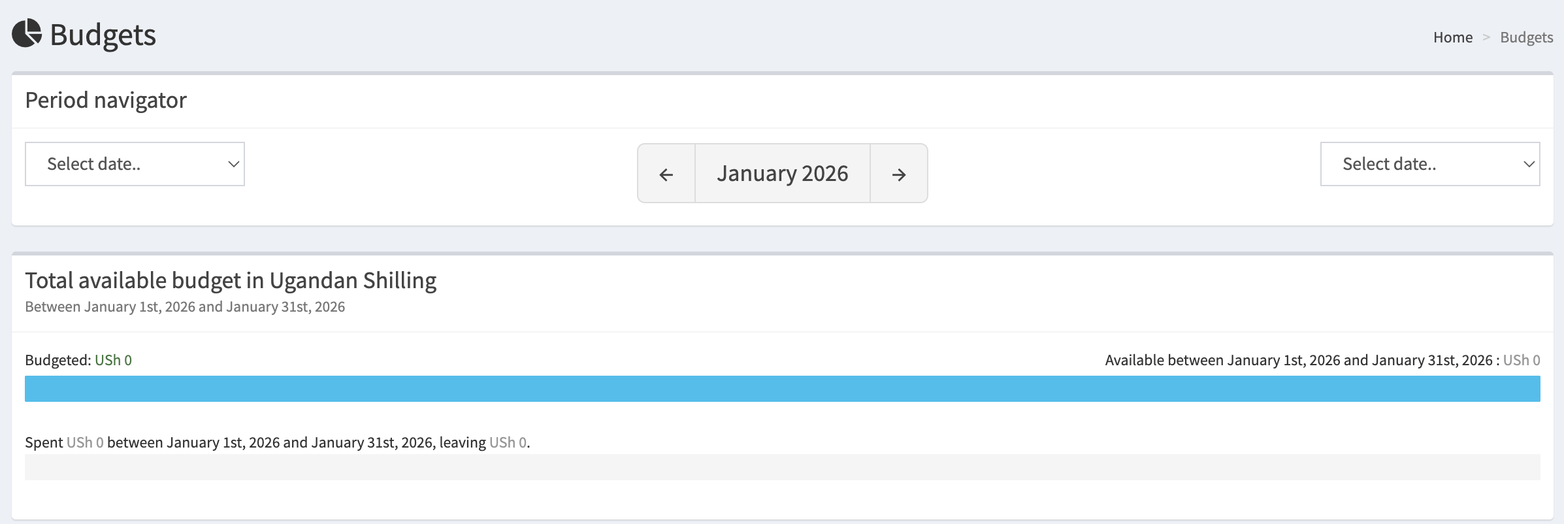Click the date range subtitle under the budget heading

pos(185,306)
